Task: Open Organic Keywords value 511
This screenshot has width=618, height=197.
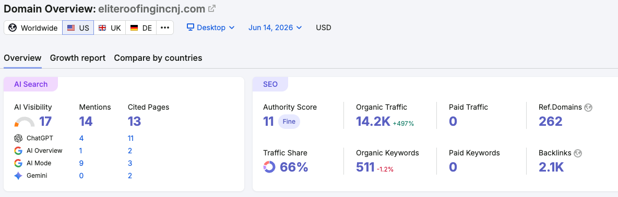Action: 365,167
